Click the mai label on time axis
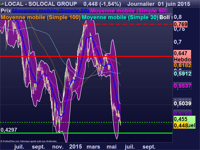 coord(111,147)
